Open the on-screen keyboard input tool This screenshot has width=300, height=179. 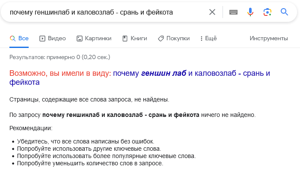(233, 12)
